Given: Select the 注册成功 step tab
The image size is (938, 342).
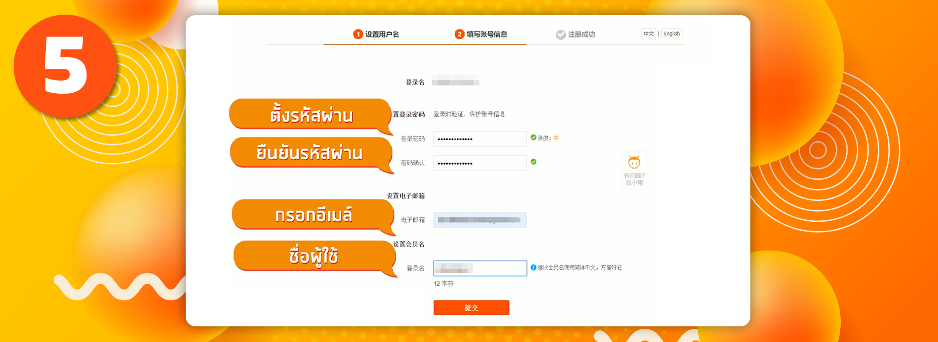Looking at the screenshot, I should point(576,34).
